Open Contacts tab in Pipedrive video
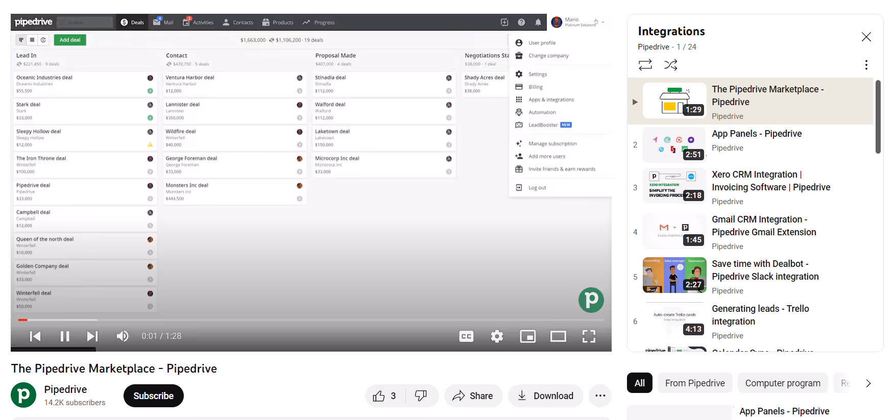The height and width of the screenshot is (420, 895). click(238, 22)
